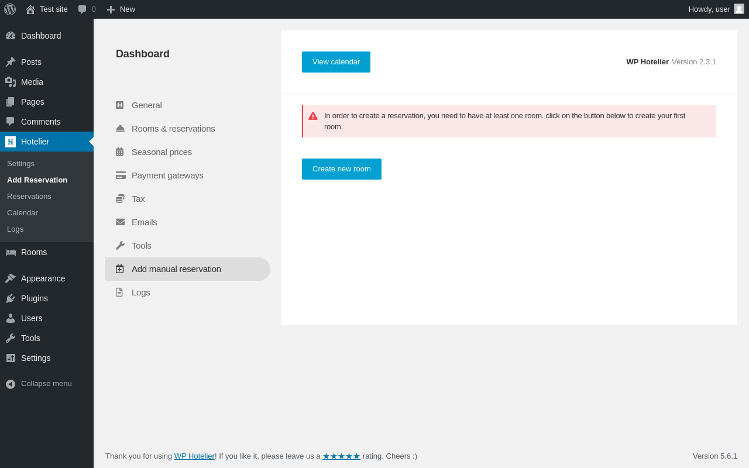
Task: Click the Test site home icon
Action: click(x=30, y=9)
